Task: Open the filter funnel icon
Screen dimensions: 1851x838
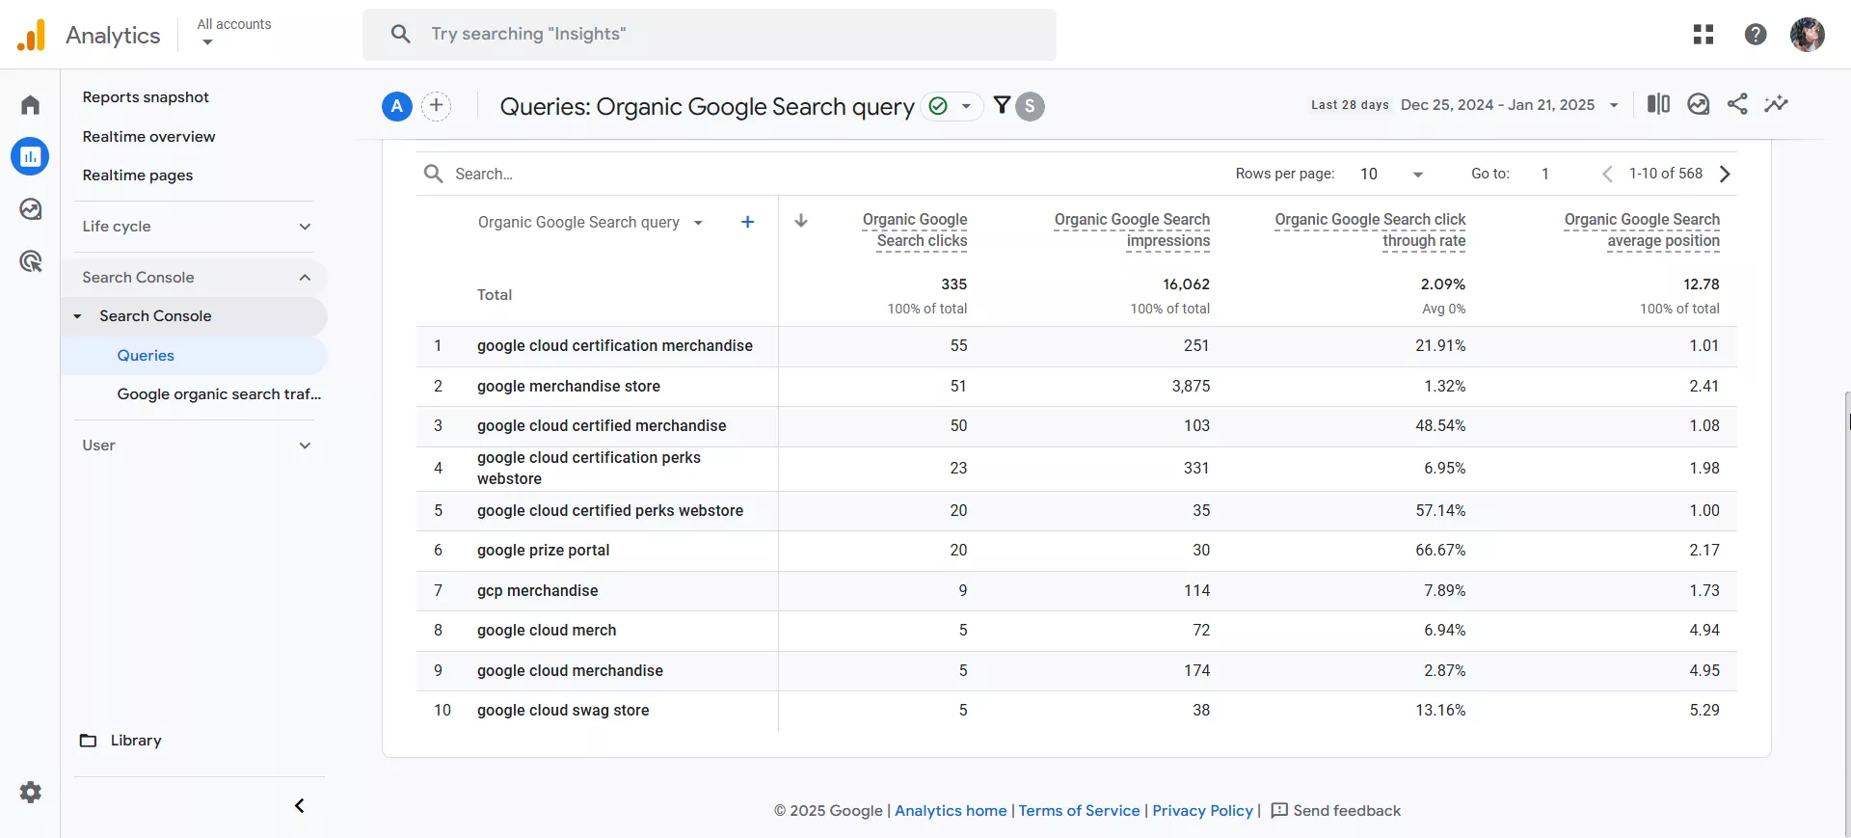Action: [x=1002, y=105]
